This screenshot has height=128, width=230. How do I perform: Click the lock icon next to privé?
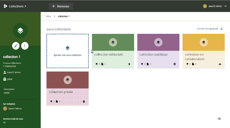point(5,79)
